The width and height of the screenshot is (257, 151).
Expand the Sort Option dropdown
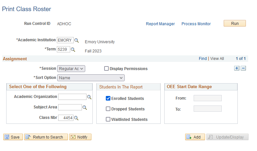pos(91,78)
